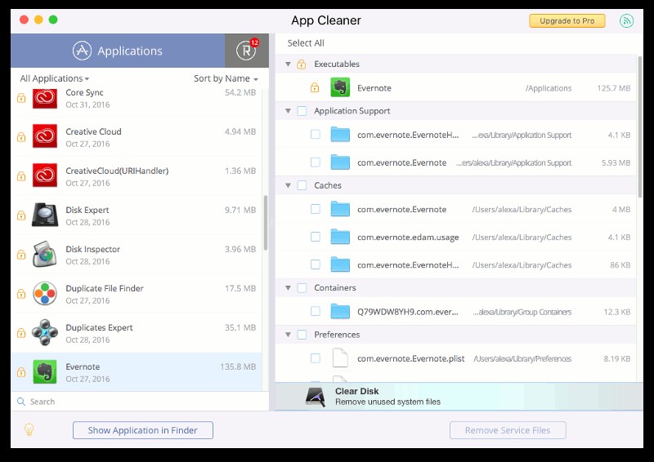This screenshot has height=462, width=654.
Task: Focus the Search field
Action: click(x=140, y=402)
